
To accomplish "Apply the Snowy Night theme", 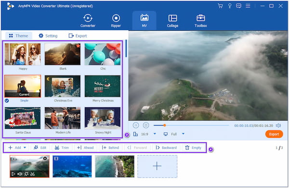I will [x=103, y=118].
